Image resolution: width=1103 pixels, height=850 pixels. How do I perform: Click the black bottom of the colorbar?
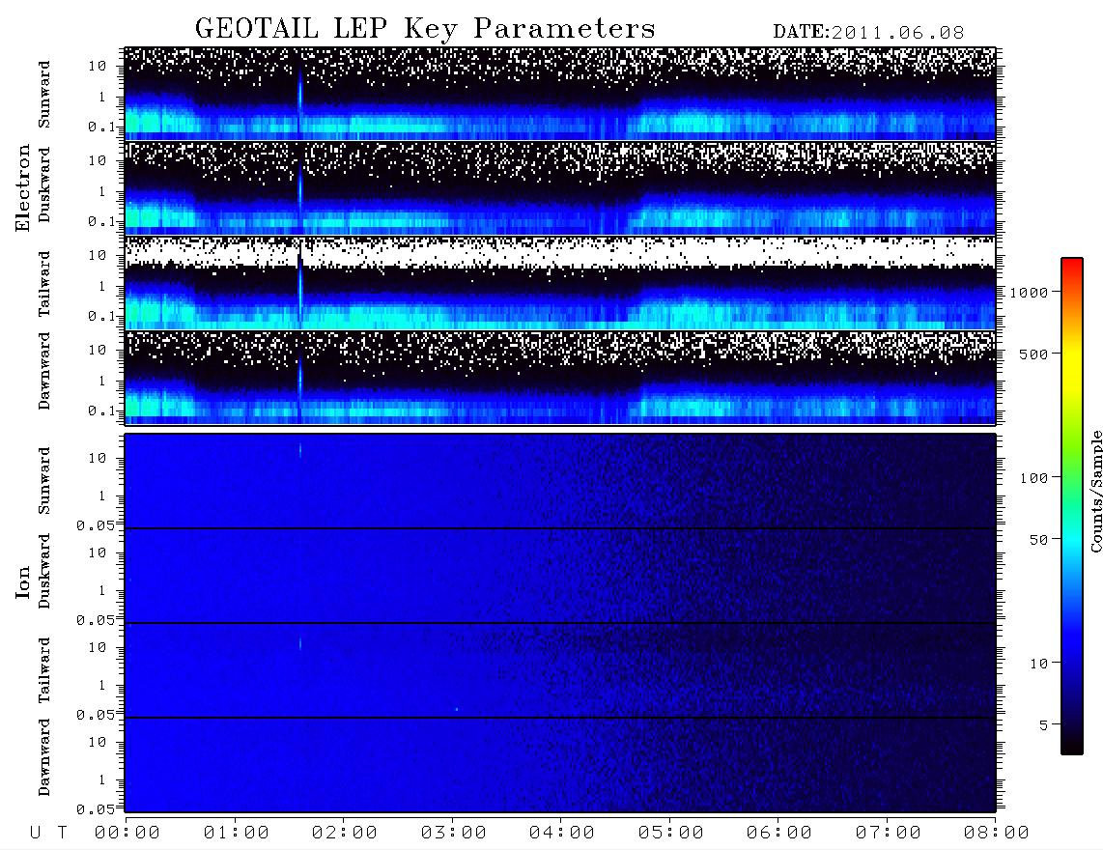tap(1072, 746)
